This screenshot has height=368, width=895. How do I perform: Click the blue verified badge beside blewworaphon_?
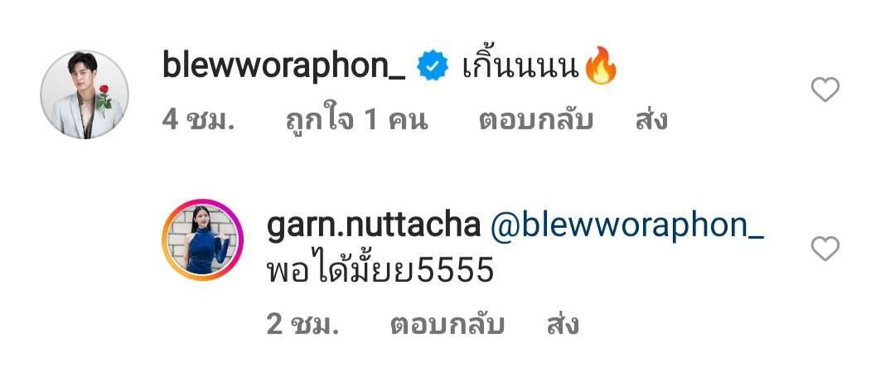click(x=432, y=66)
